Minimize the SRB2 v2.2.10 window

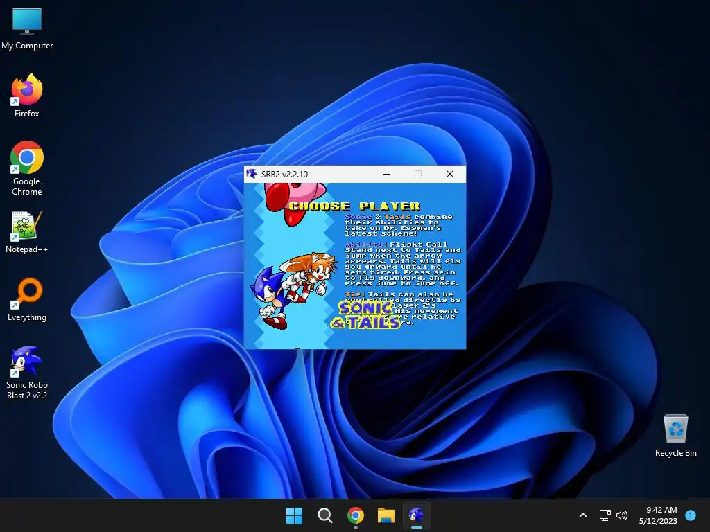tap(387, 174)
